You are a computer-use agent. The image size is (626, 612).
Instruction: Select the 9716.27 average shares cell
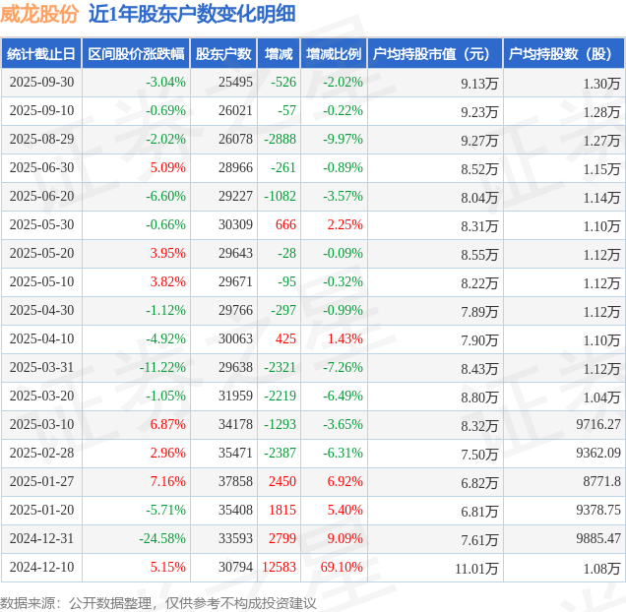point(596,425)
